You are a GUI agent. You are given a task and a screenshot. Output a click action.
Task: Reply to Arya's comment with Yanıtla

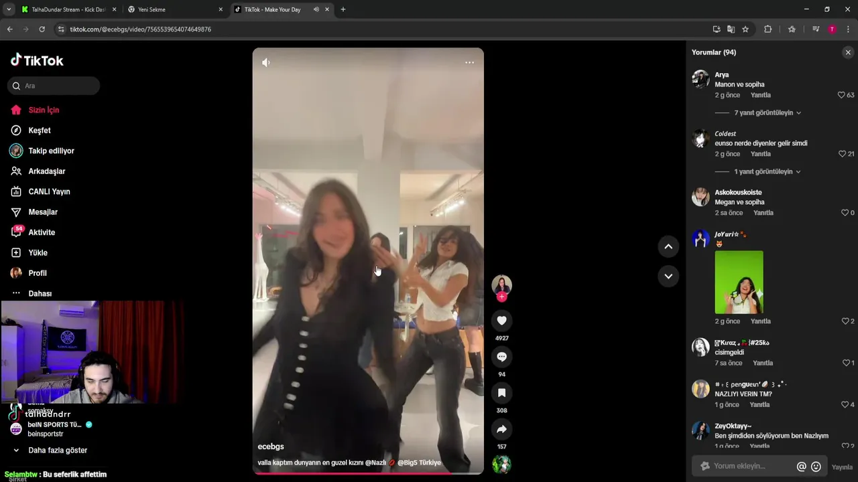(x=760, y=95)
